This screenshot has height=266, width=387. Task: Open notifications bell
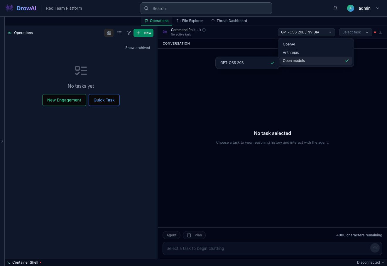click(x=335, y=8)
